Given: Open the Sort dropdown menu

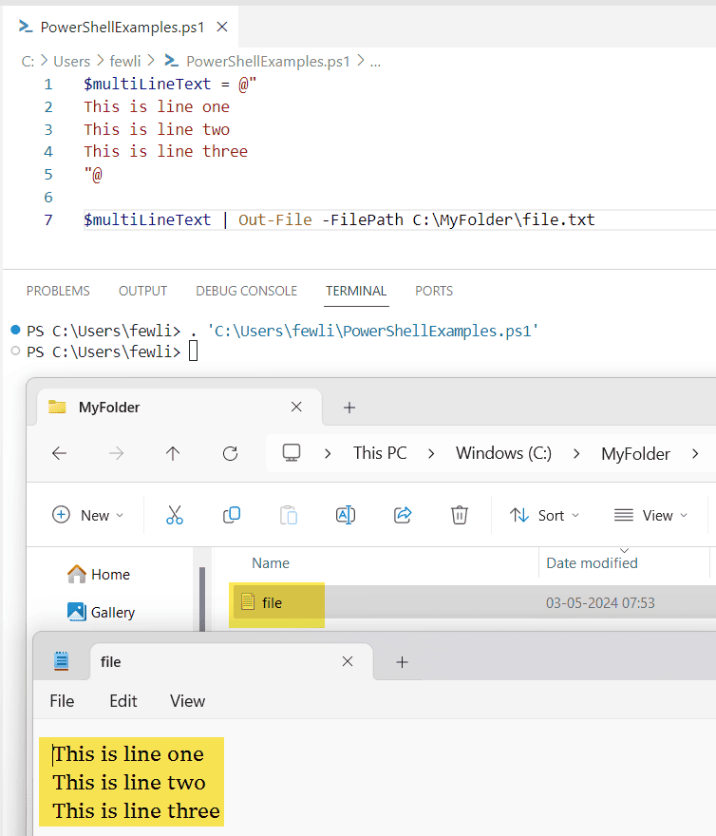Looking at the screenshot, I should [x=544, y=514].
